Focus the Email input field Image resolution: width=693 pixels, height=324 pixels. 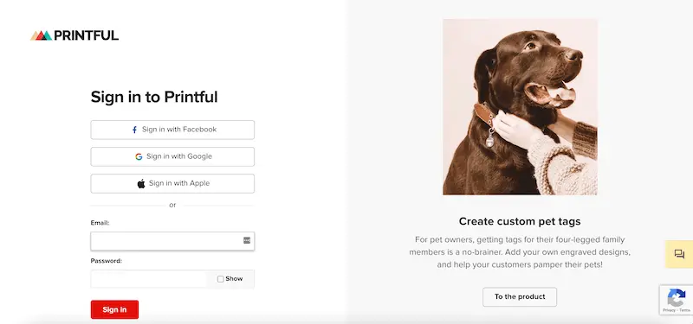(x=172, y=241)
